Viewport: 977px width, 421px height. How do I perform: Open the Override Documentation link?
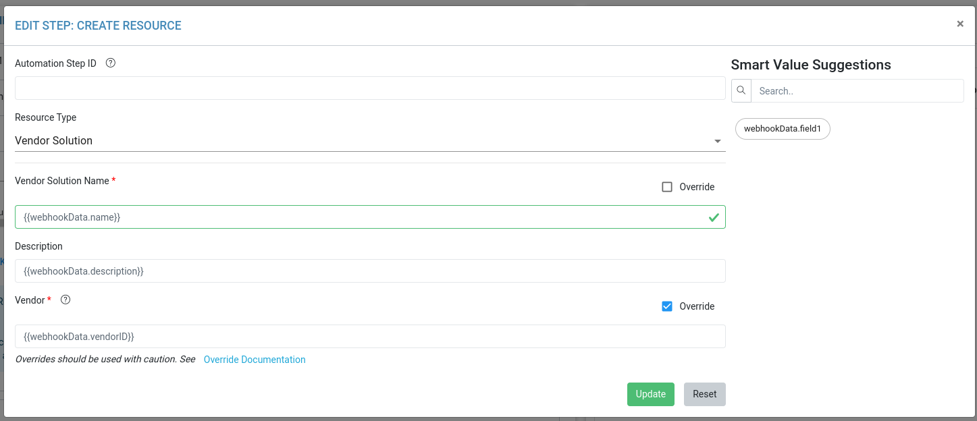255,360
